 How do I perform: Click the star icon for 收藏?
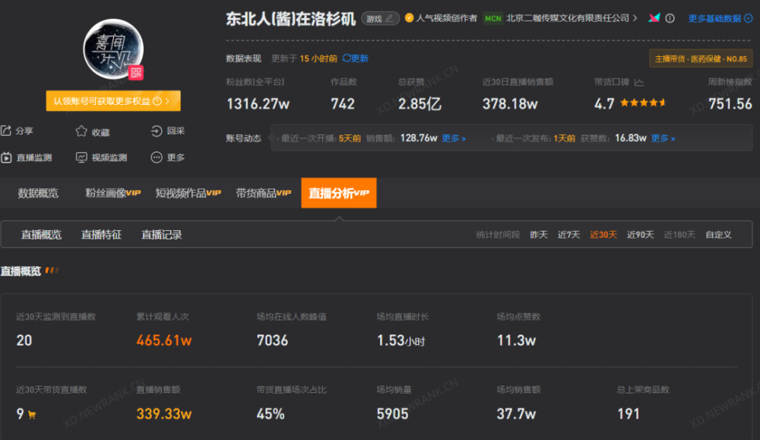pos(81,131)
